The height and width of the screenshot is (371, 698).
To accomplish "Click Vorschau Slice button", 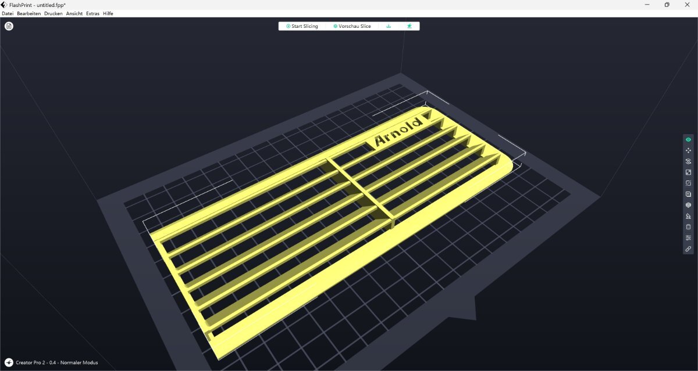I will (x=352, y=26).
